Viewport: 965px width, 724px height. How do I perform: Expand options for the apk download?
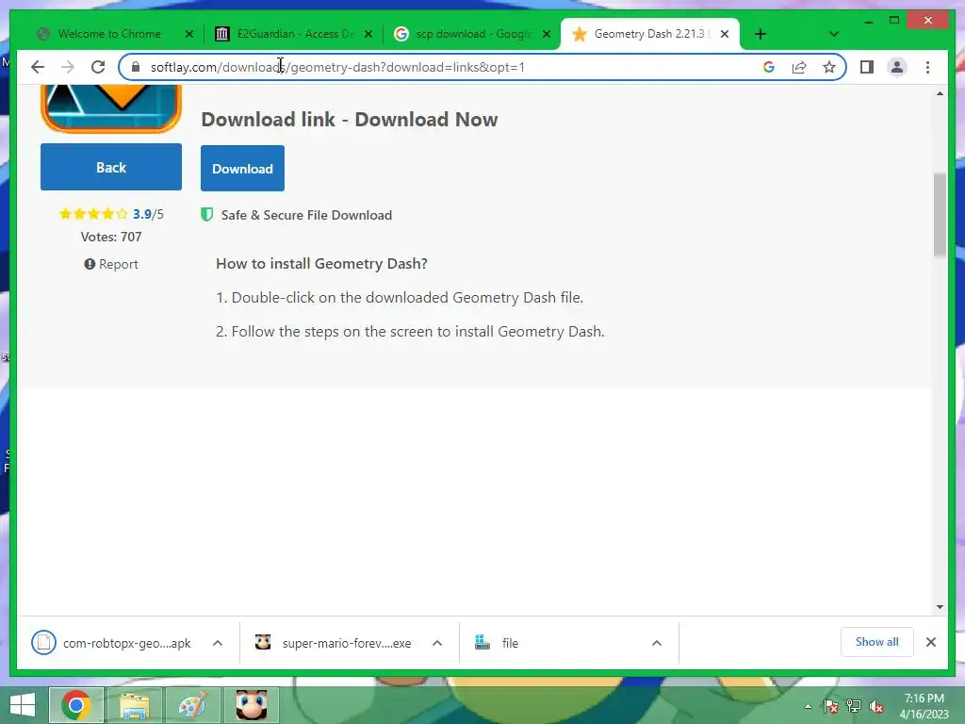pos(218,643)
